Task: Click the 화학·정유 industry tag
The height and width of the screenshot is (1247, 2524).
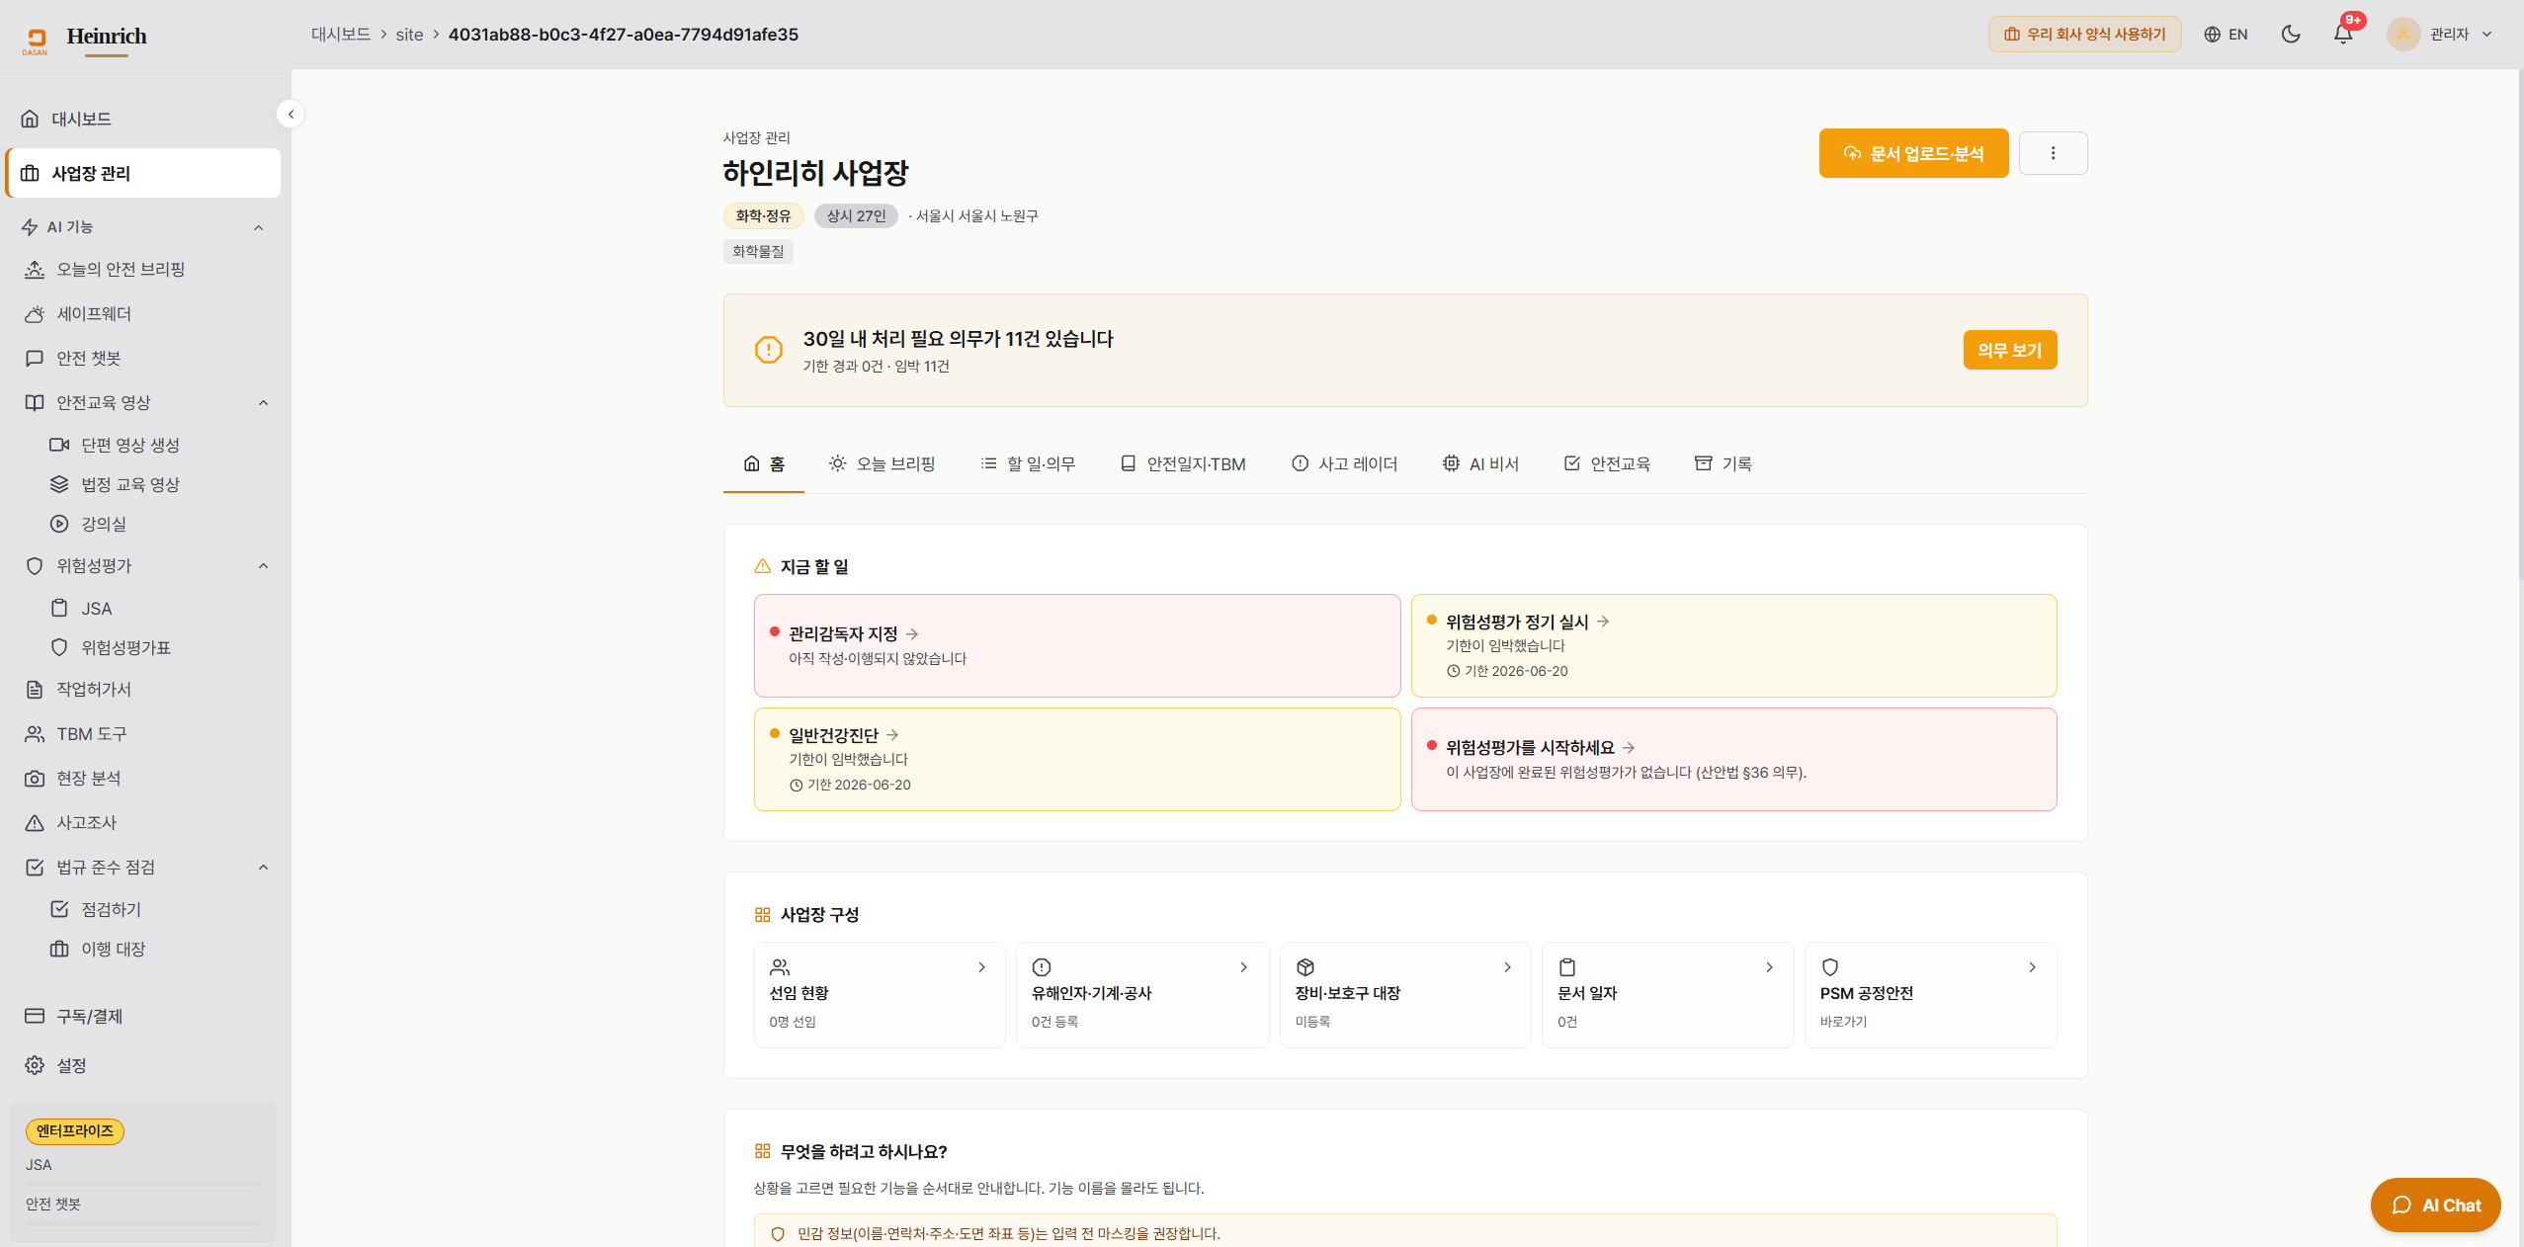Action: 763,215
